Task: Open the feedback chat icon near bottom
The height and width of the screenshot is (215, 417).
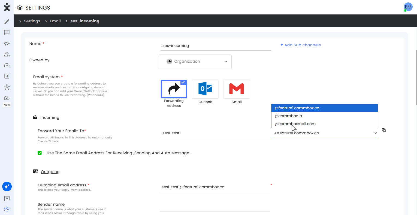Action: coord(7,198)
